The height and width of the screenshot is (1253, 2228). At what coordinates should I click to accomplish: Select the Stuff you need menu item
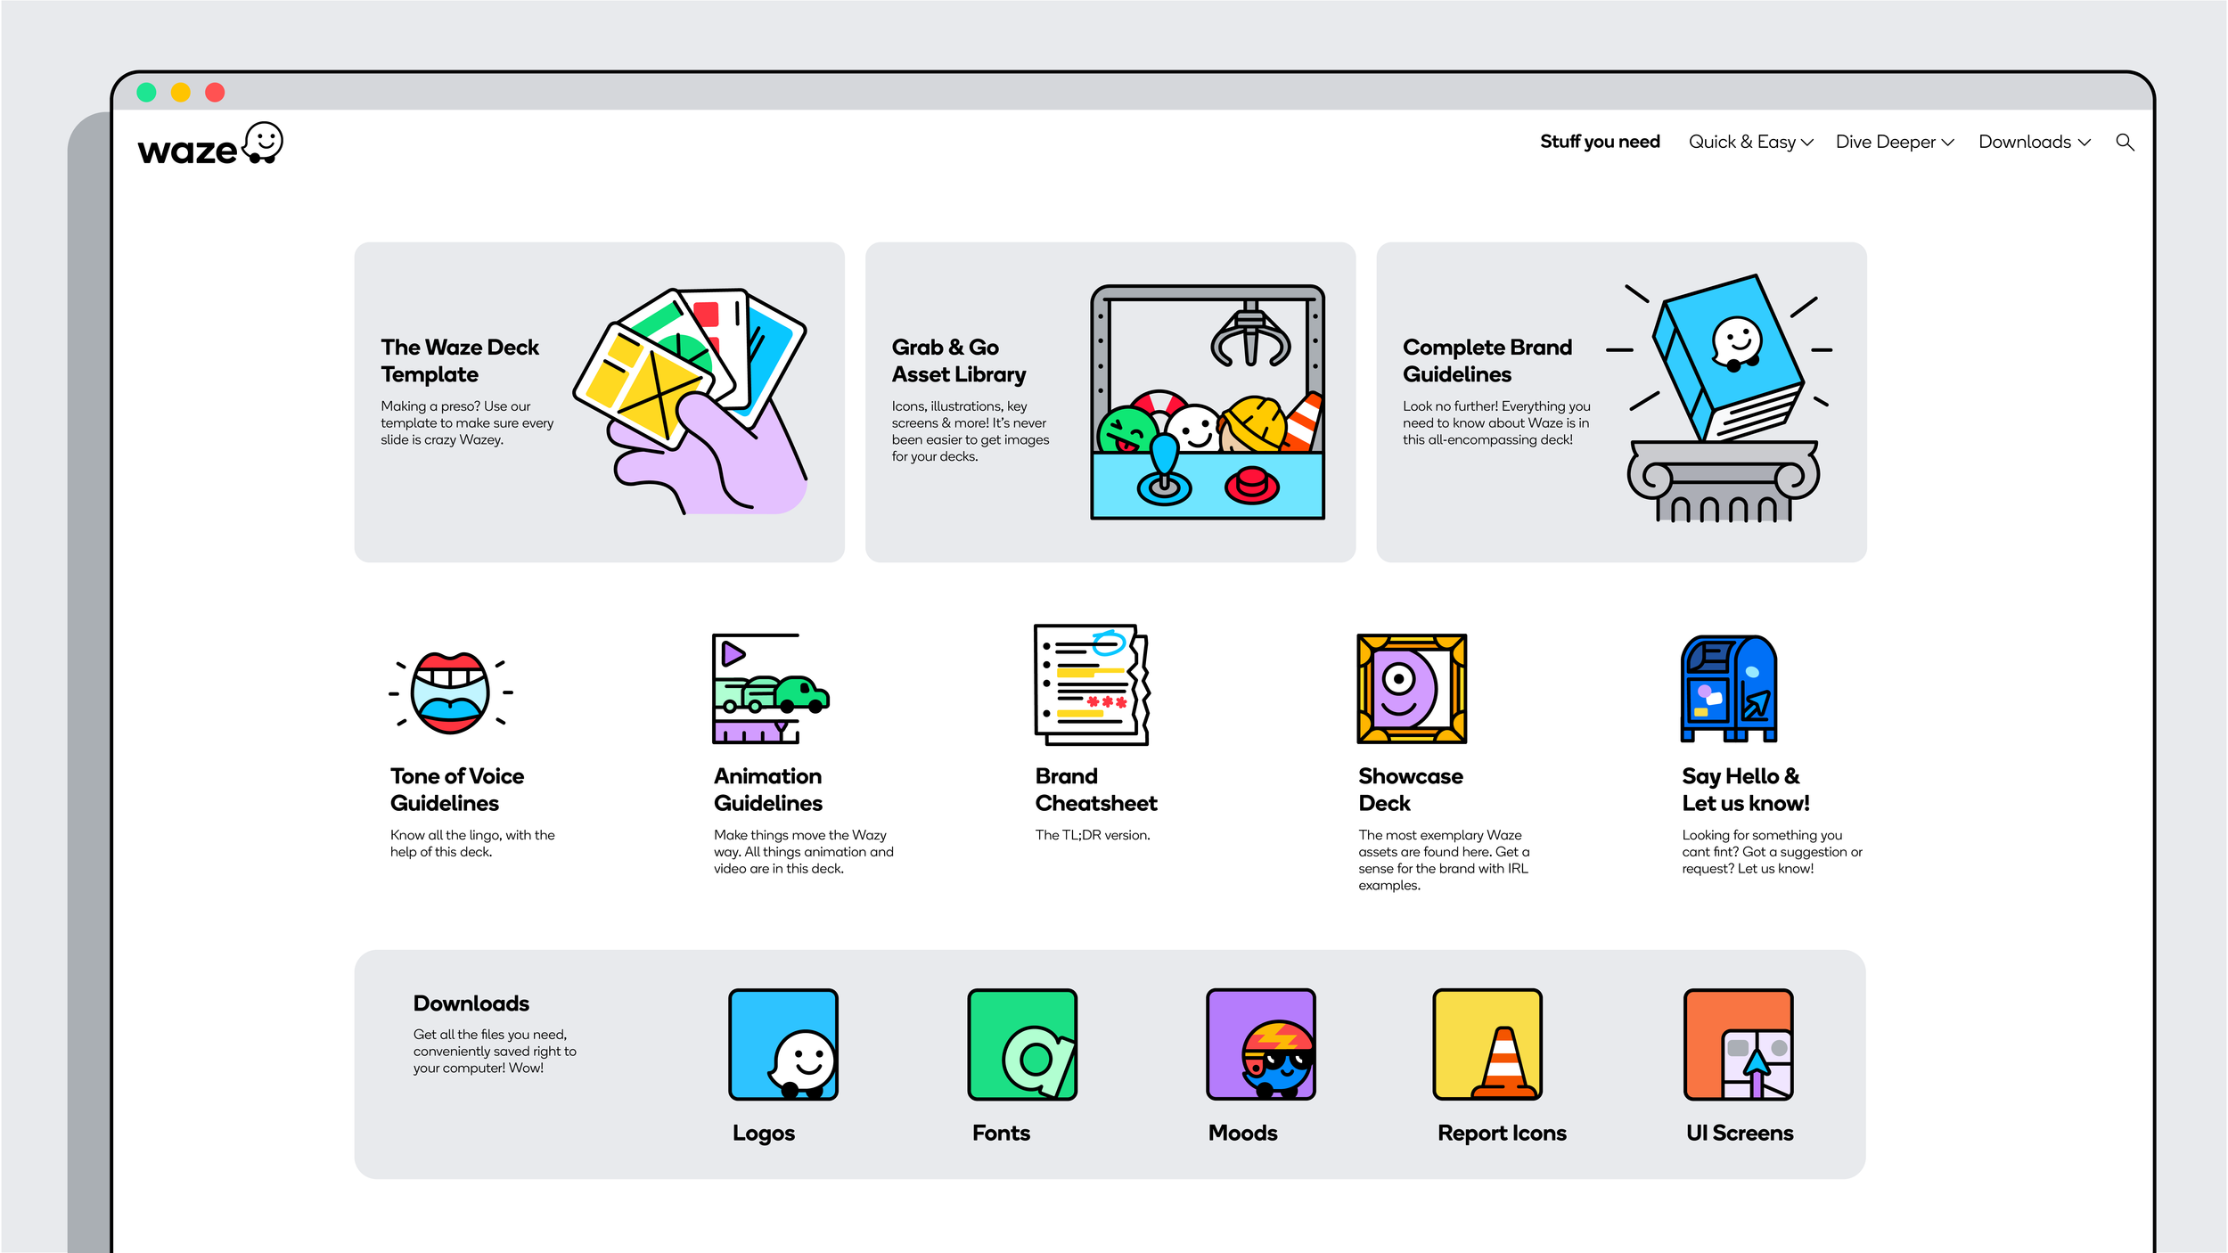(x=1600, y=143)
